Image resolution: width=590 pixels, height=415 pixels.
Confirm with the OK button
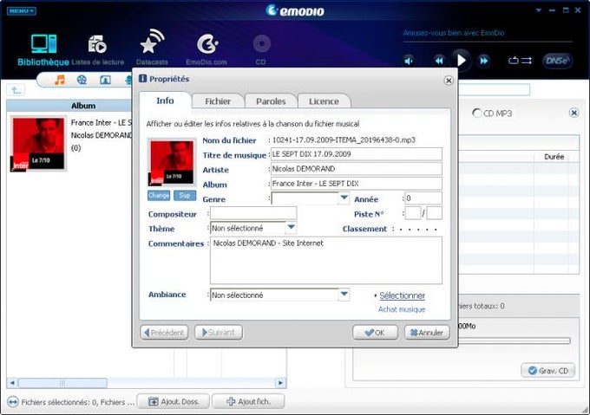375,333
